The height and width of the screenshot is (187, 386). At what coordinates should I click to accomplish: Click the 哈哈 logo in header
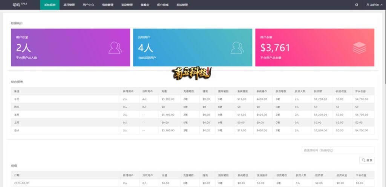[17, 5]
